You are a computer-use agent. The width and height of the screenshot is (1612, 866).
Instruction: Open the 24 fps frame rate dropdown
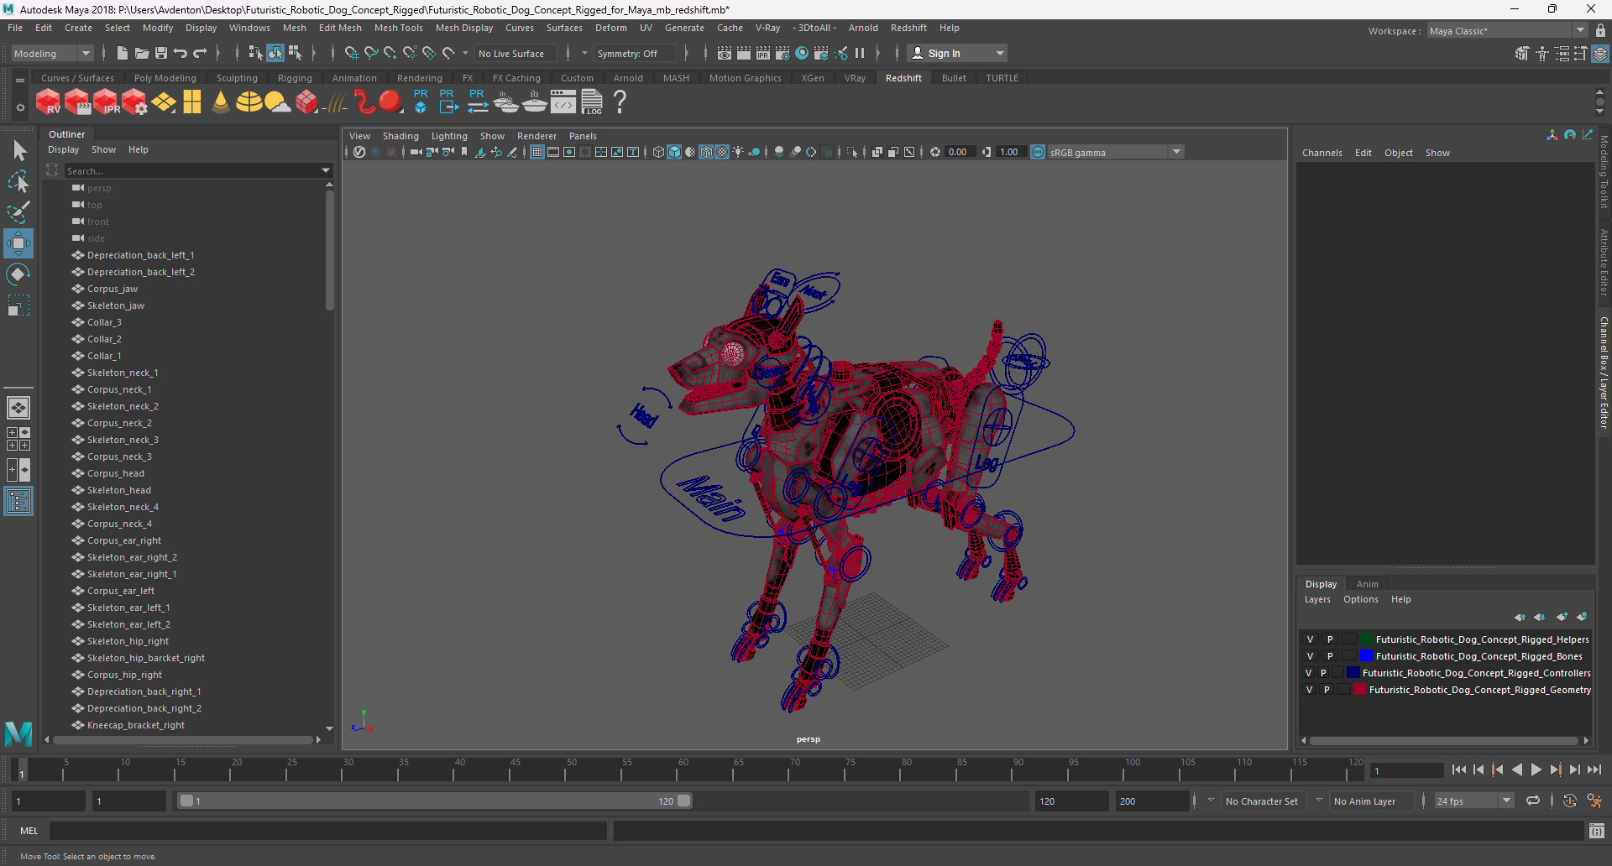click(1474, 801)
